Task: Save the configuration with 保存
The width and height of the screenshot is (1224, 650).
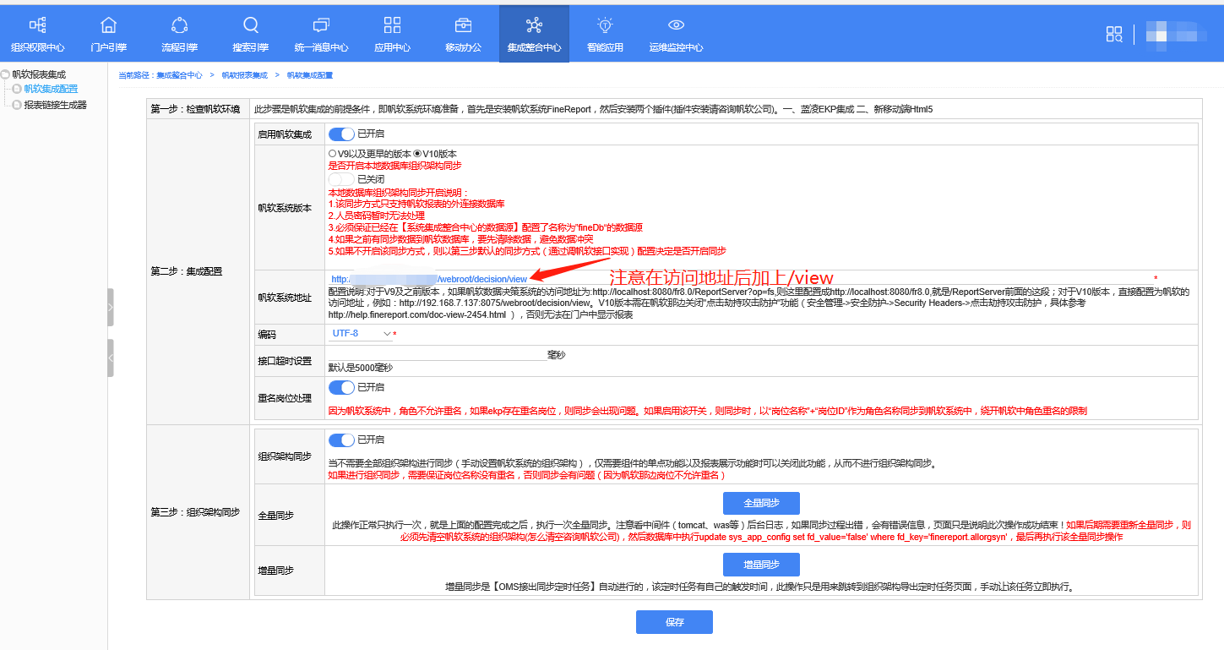Action: [674, 622]
